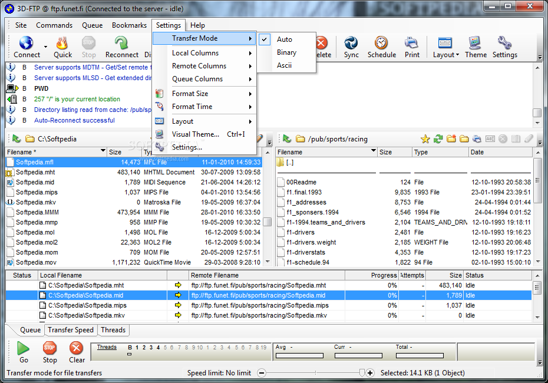Screen dimensions: 548x383
Task: Switch to the Threads tab
Action: (x=113, y=330)
